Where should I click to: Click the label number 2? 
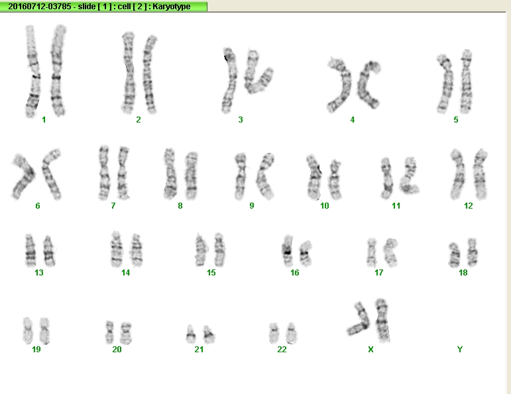[139, 120]
